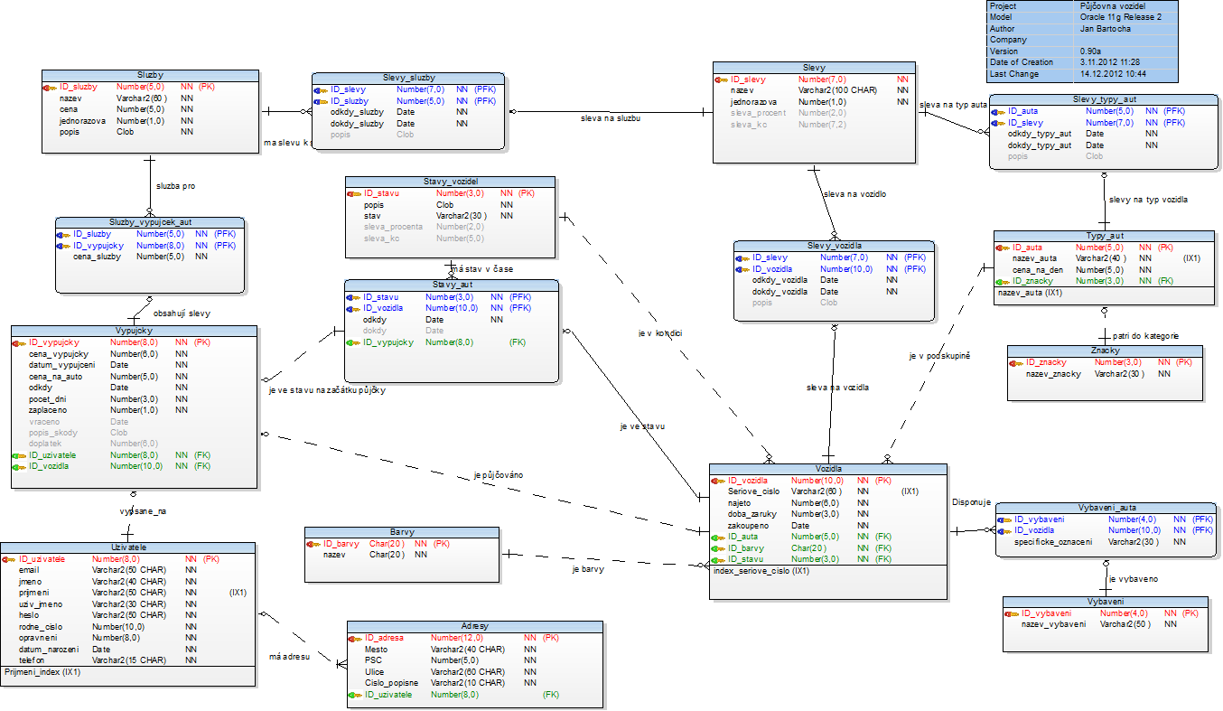The image size is (1223, 711).
Task: Click the key icon of ID_slevy in Slevy_vozidla
Action: [x=742, y=257]
